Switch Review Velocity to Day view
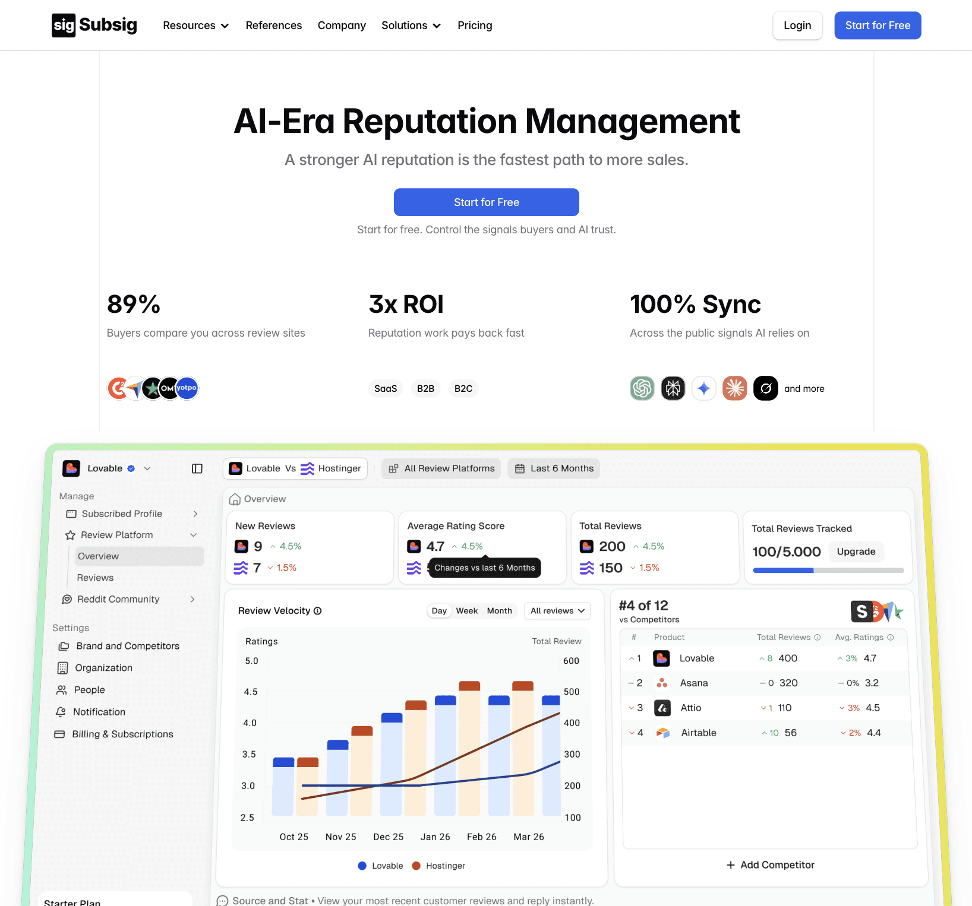 point(439,611)
